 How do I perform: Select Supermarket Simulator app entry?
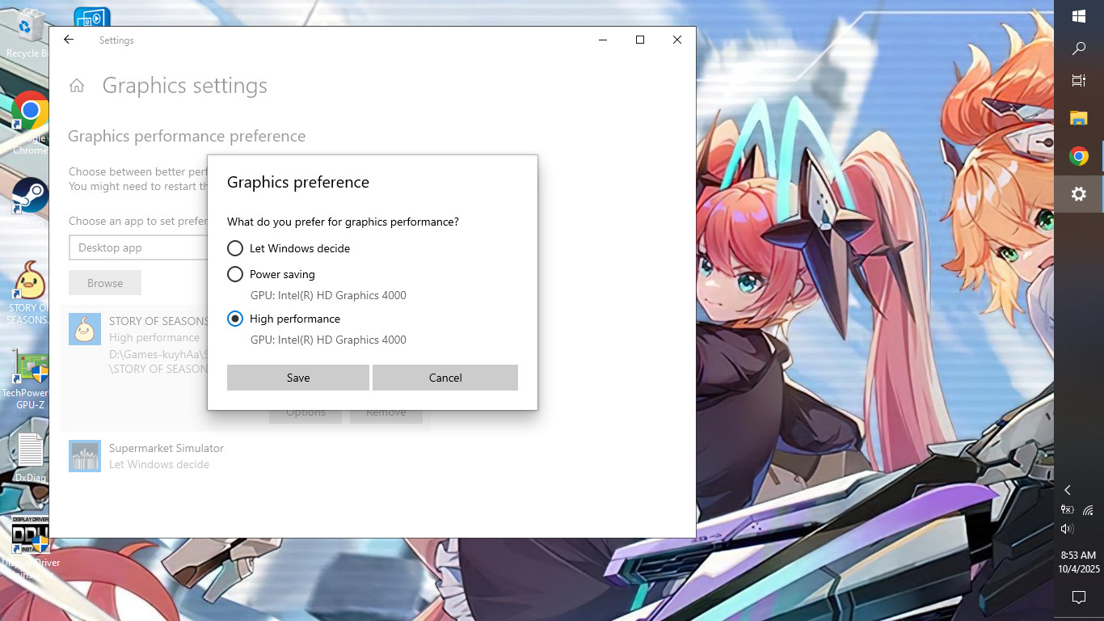(x=246, y=456)
